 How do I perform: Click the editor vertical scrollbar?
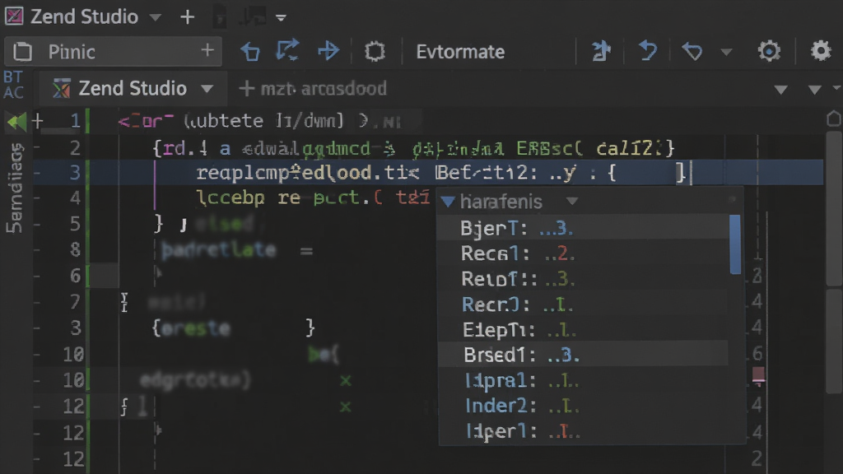coord(834,210)
